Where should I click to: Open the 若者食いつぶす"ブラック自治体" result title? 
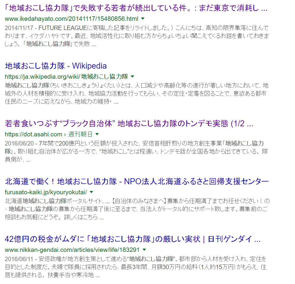click(129, 124)
